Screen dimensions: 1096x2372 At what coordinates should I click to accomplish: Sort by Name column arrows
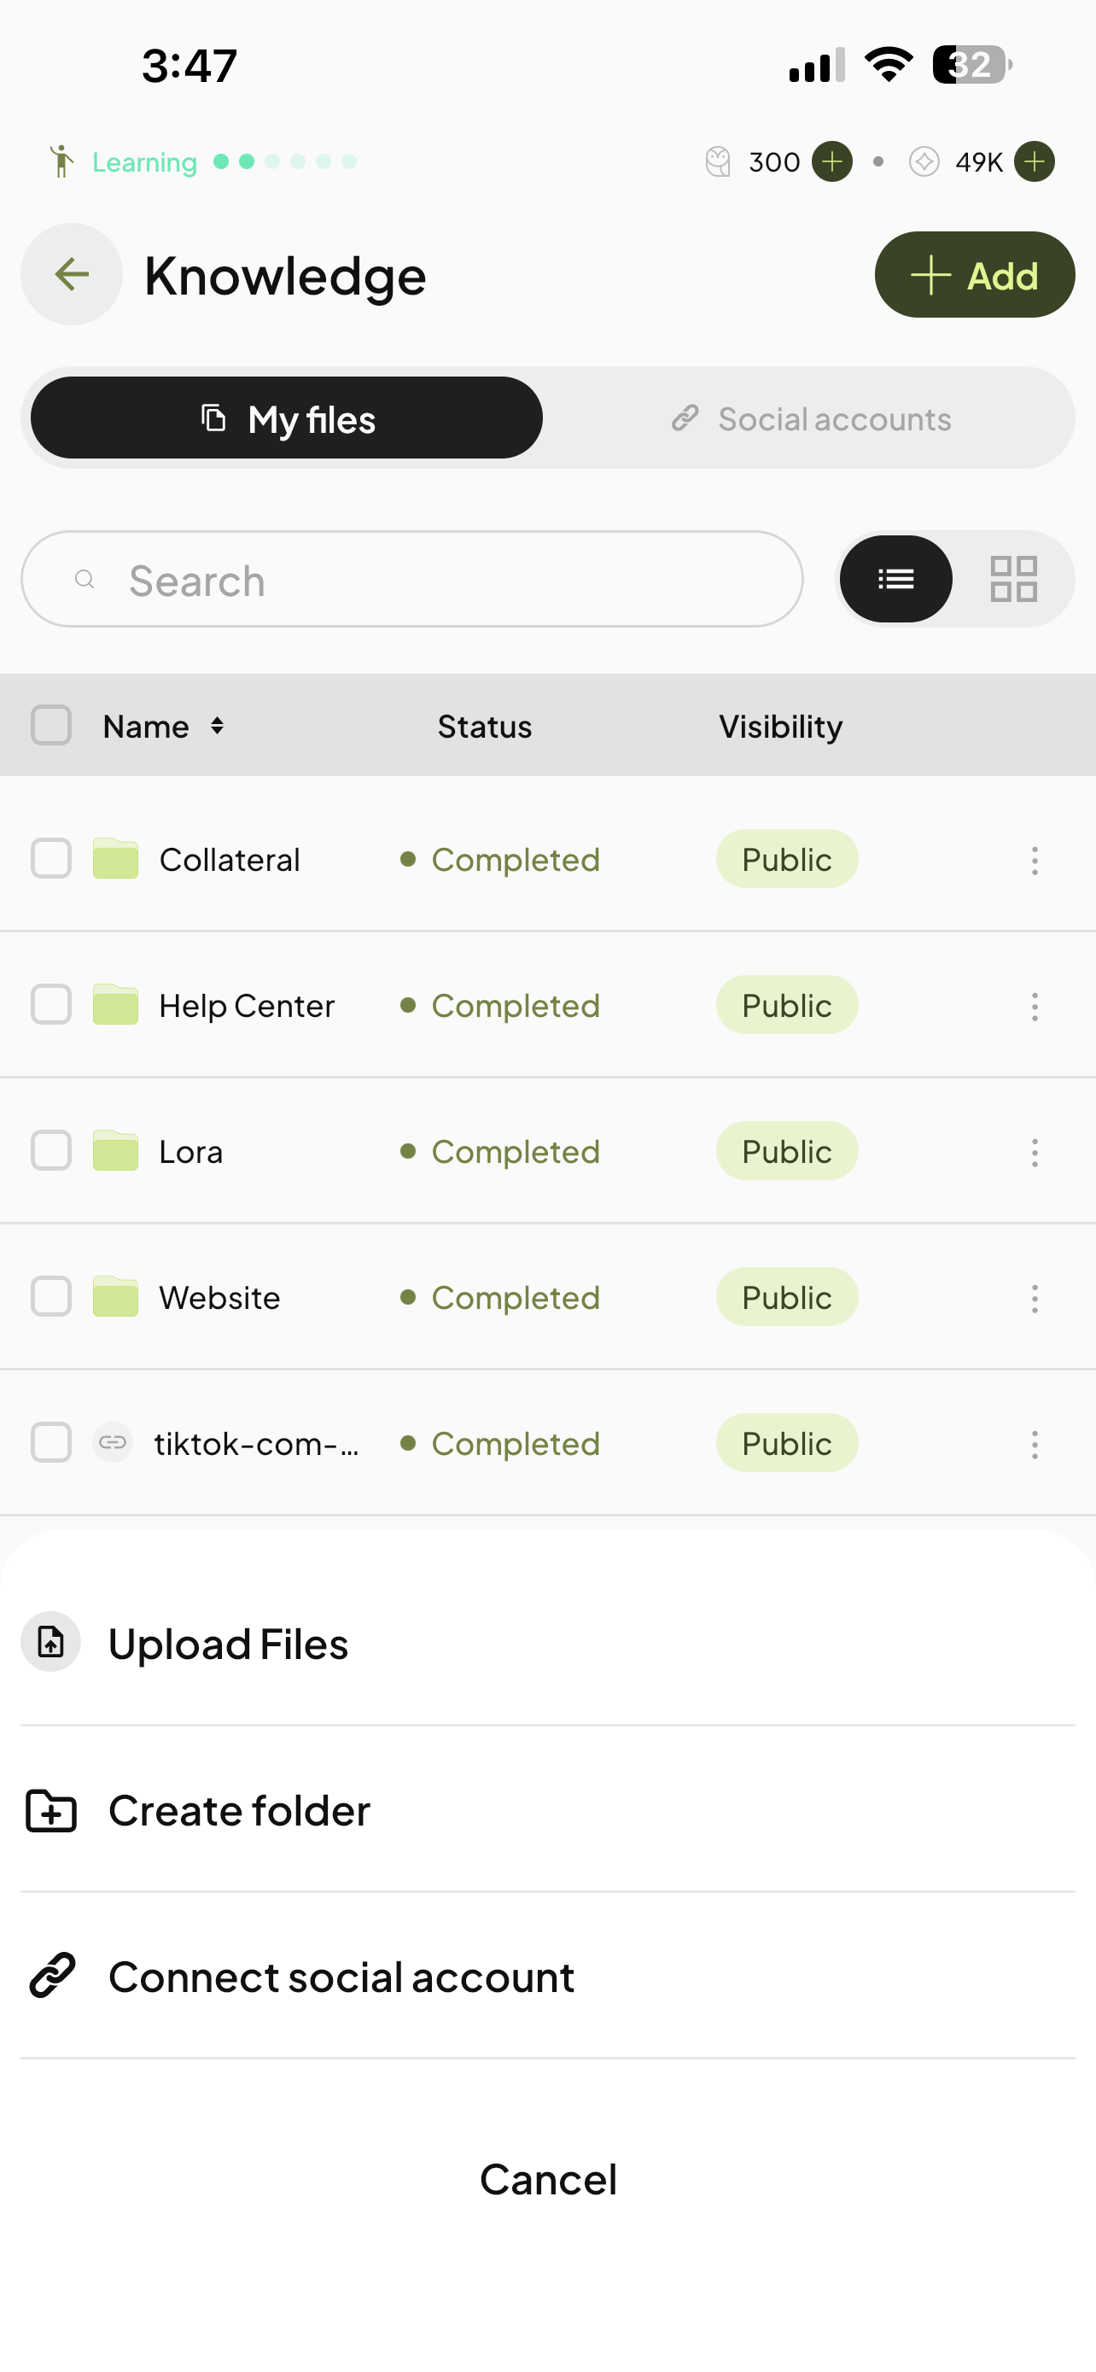217,726
